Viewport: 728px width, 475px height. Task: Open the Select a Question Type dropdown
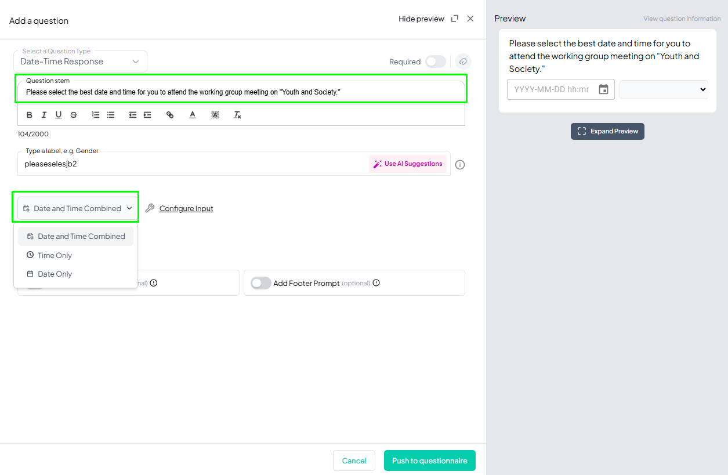pyautogui.click(x=80, y=61)
